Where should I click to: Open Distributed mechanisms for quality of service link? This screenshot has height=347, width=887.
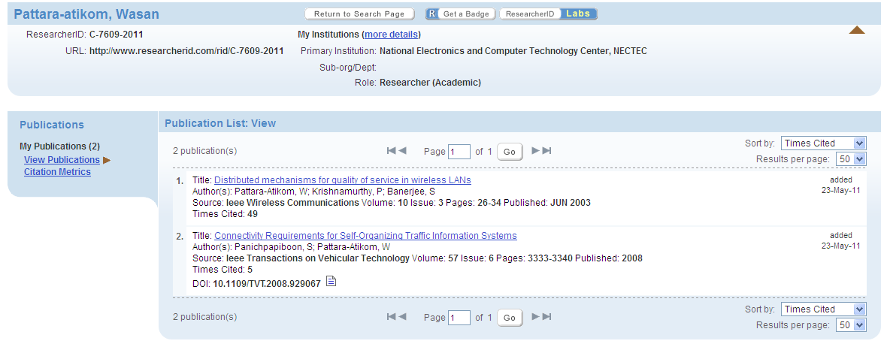tap(343, 180)
